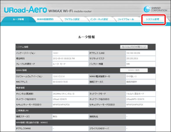The height and width of the screenshot is (132, 171).
Task: Click the WAN情報 section header
Action: point(32,123)
